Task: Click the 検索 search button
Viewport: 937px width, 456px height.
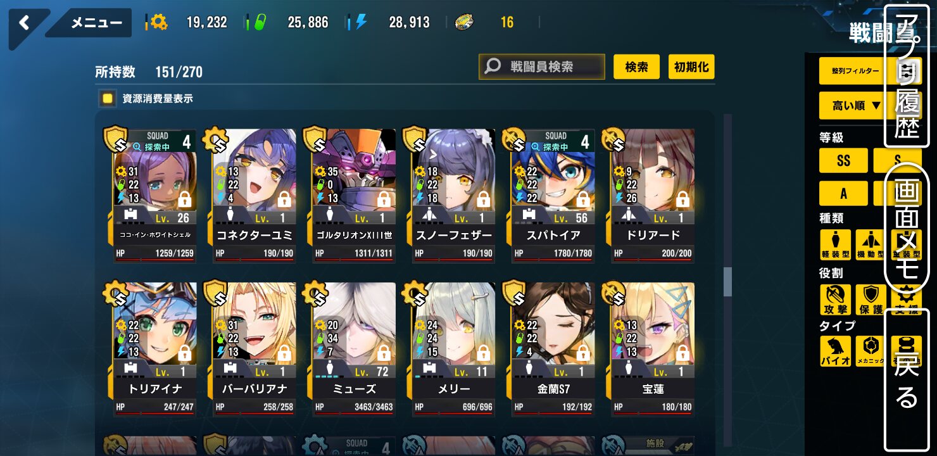Action: 636,66
